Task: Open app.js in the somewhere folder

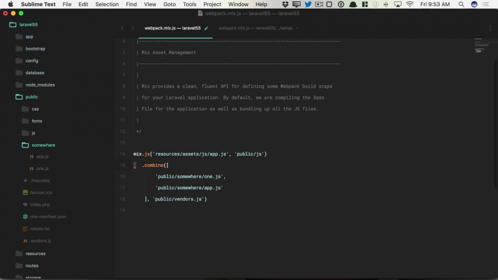Action: [x=42, y=157]
